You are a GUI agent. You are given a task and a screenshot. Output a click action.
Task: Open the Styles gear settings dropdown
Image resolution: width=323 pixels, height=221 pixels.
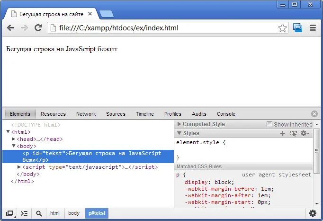tap(305, 133)
